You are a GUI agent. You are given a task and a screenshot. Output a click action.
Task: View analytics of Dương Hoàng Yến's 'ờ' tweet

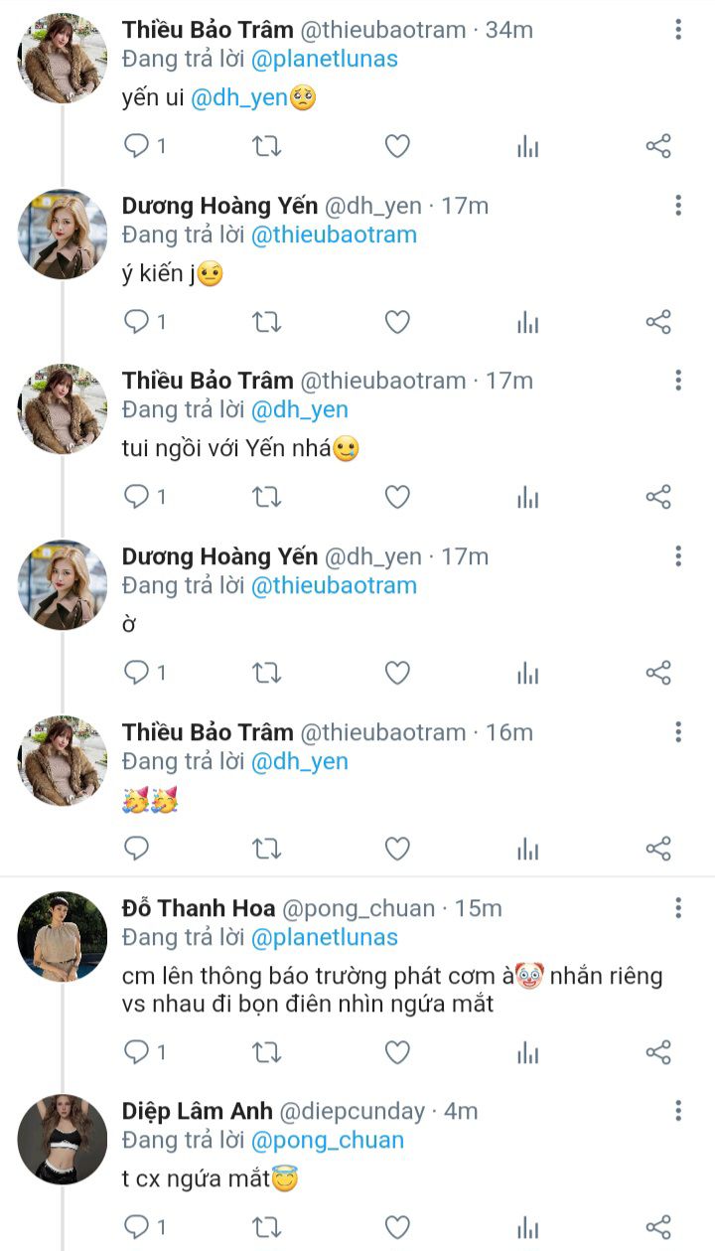coord(527,673)
